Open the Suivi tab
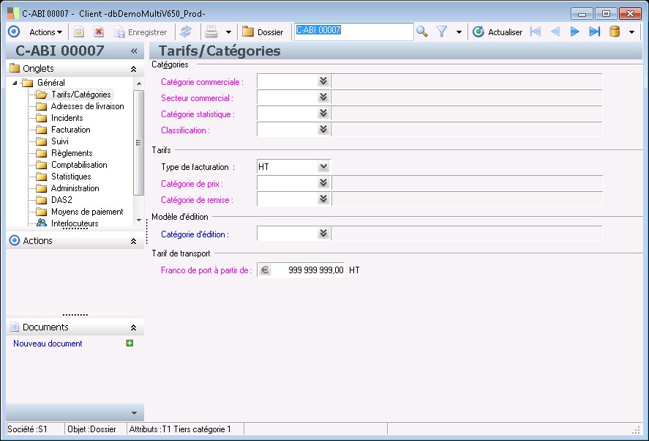 tap(60, 141)
